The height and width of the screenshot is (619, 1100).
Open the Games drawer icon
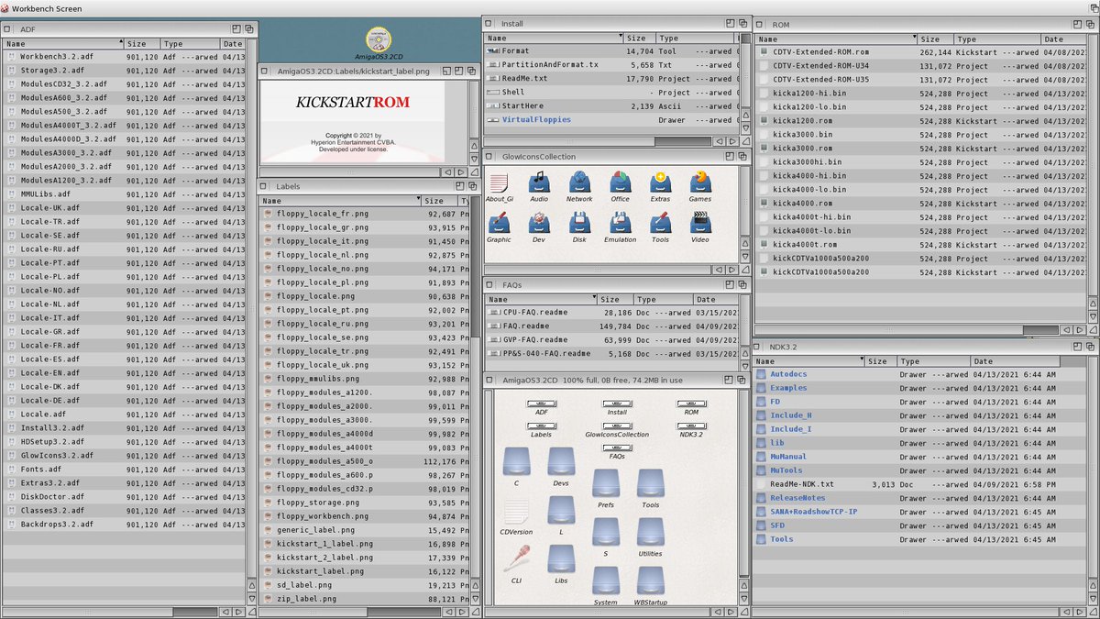(700, 182)
